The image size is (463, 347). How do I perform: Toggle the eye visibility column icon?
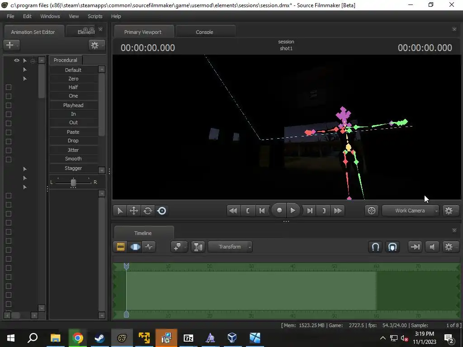17,60
